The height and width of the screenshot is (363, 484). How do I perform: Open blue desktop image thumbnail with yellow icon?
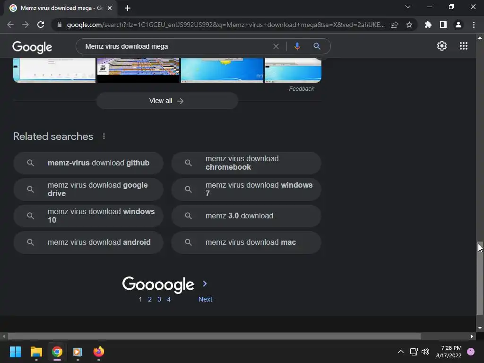point(222,70)
